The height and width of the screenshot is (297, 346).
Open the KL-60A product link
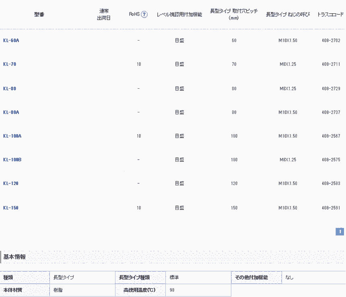tap(11, 41)
